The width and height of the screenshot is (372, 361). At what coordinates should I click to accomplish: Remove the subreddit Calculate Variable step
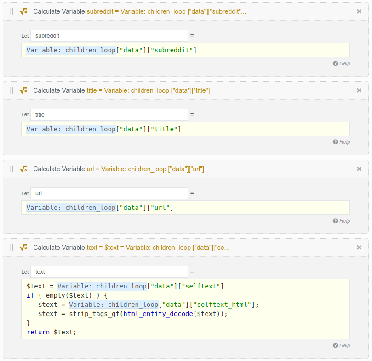coord(359,11)
